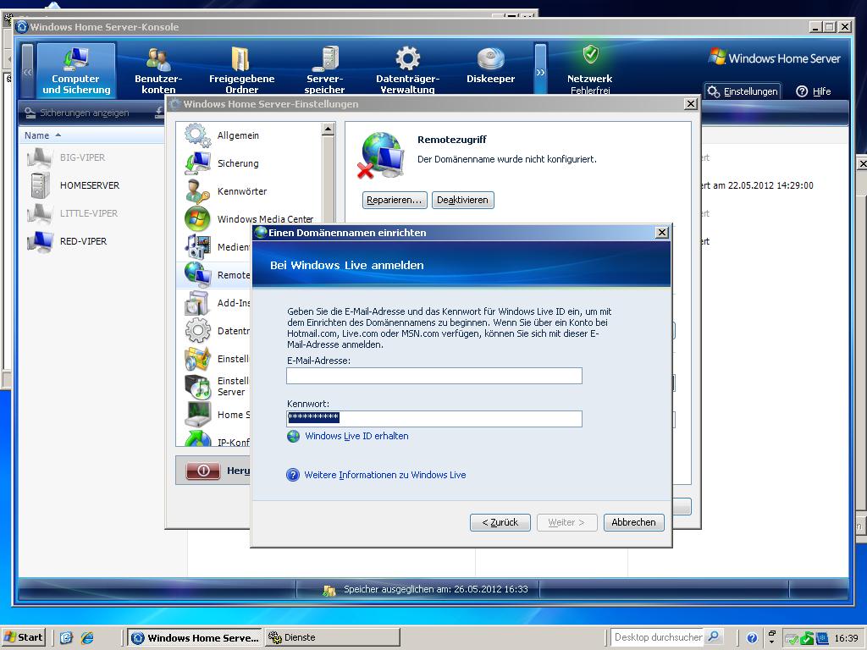Select IP-Konfiguration settings icon
The image size is (867, 650).
click(197, 439)
